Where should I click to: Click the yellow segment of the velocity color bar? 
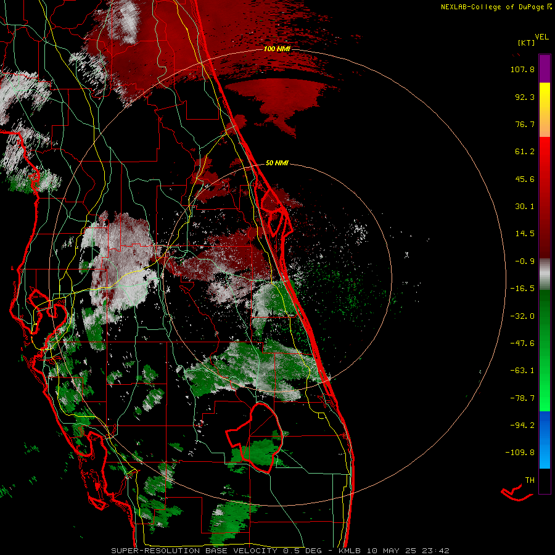point(545,96)
